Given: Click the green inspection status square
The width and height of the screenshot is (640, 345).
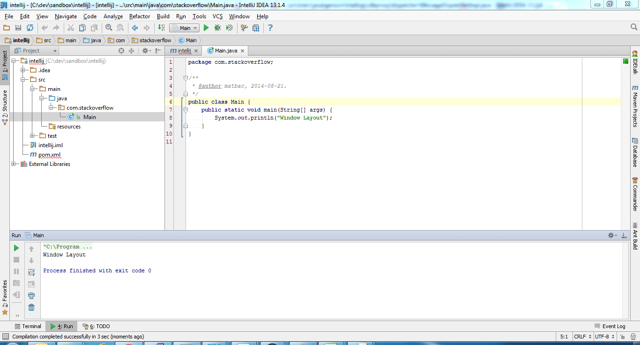Looking at the screenshot, I should 626,61.
